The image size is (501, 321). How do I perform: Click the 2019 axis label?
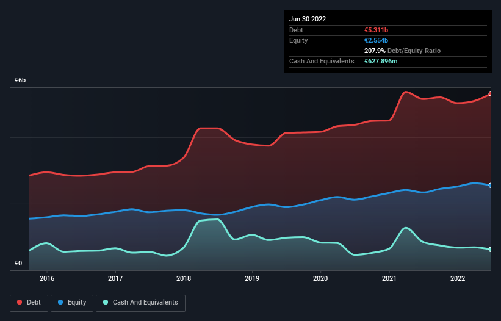(252, 278)
